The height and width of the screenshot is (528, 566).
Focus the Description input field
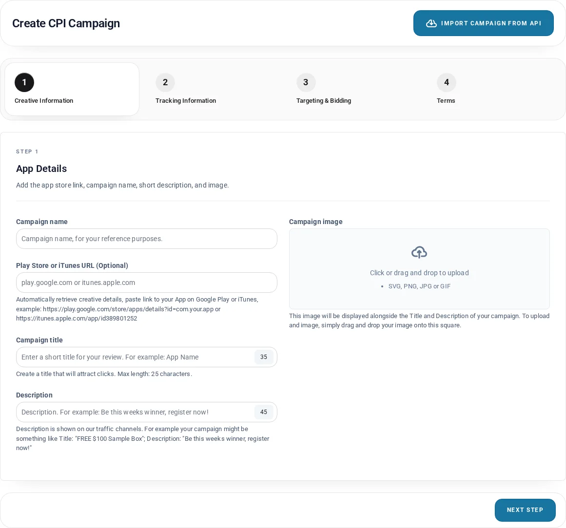[x=147, y=412]
